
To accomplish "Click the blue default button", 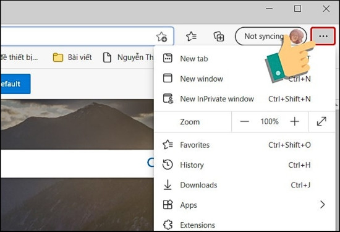I will (x=15, y=84).
